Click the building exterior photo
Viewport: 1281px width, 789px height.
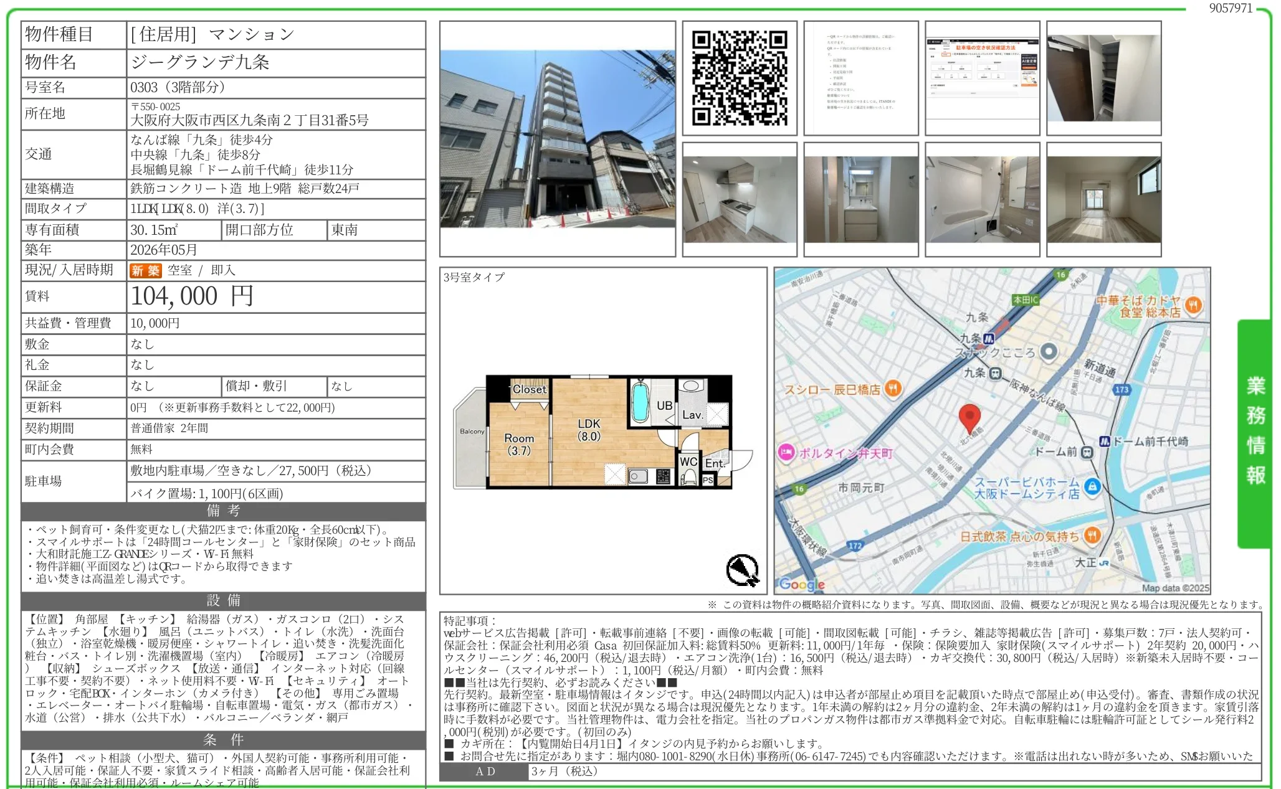(558, 139)
